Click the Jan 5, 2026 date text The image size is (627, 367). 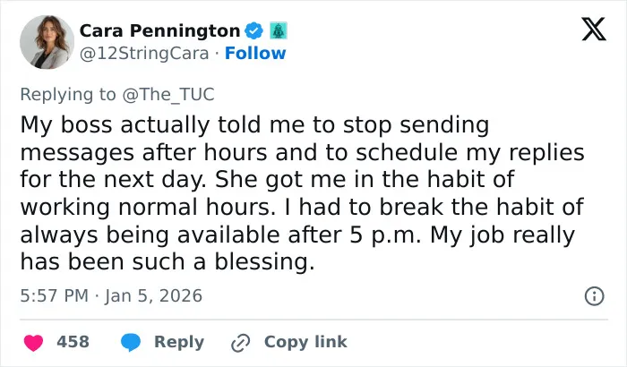pyautogui.click(x=153, y=296)
